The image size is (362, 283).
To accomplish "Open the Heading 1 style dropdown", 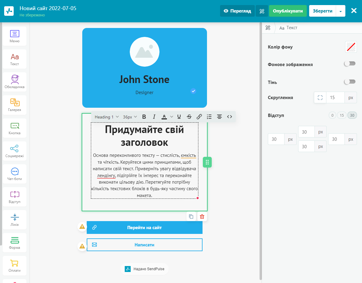I will coord(107,117).
